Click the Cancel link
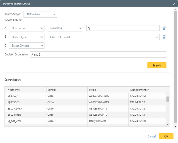 (x=152, y=136)
